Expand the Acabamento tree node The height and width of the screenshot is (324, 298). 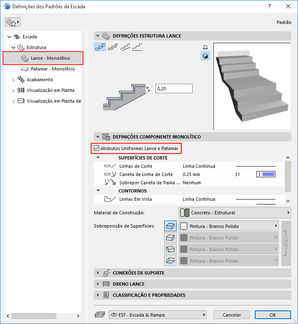[x=14, y=80]
